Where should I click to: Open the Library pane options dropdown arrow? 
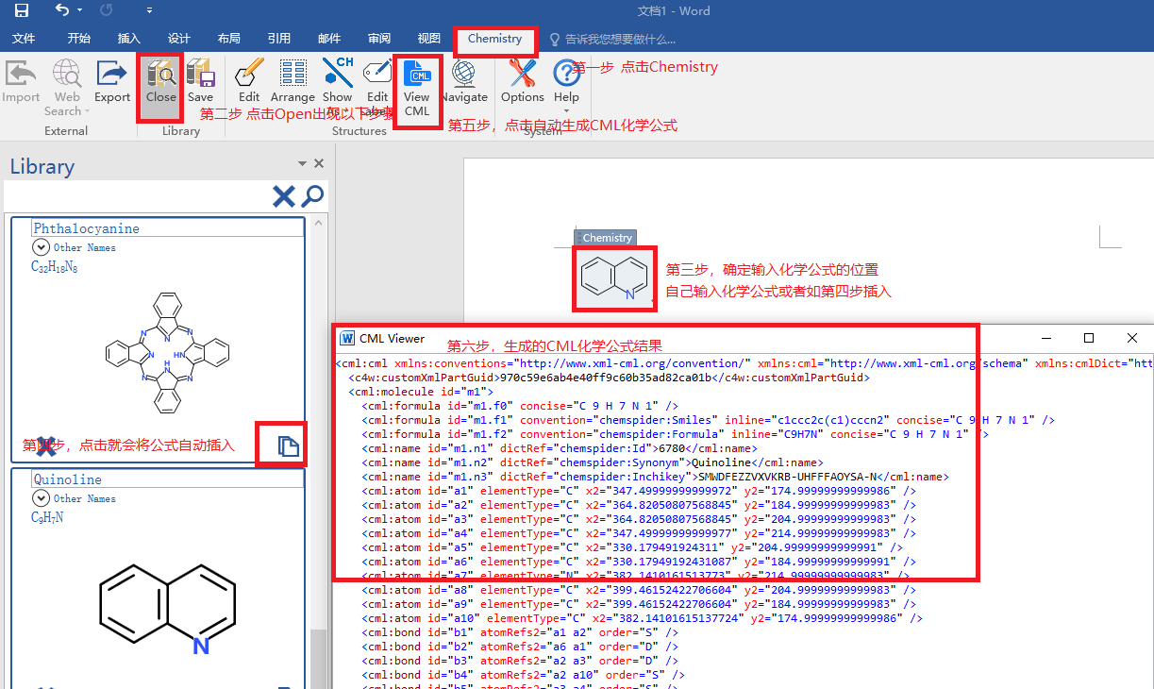pos(303,163)
